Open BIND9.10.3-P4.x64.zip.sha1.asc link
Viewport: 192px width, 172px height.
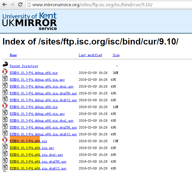point(36,155)
